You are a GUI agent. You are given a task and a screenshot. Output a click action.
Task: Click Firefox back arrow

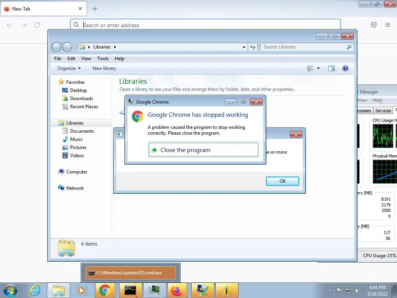tap(9, 25)
